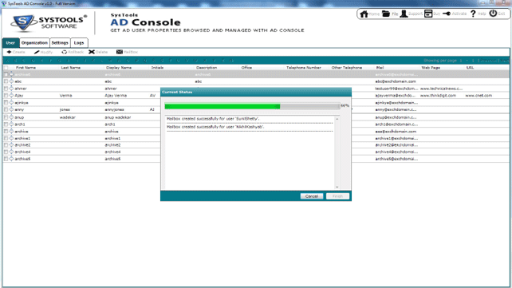Click the Mail column header
The width and height of the screenshot is (512, 288).
(x=380, y=68)
